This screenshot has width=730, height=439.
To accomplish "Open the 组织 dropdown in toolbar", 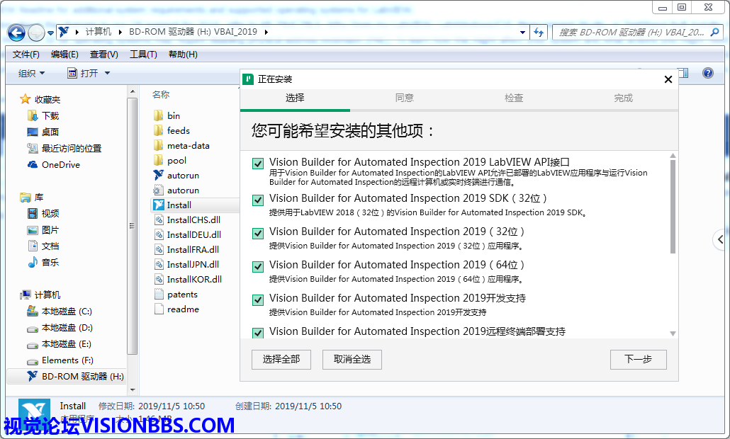I will click(x=31, y=73).
